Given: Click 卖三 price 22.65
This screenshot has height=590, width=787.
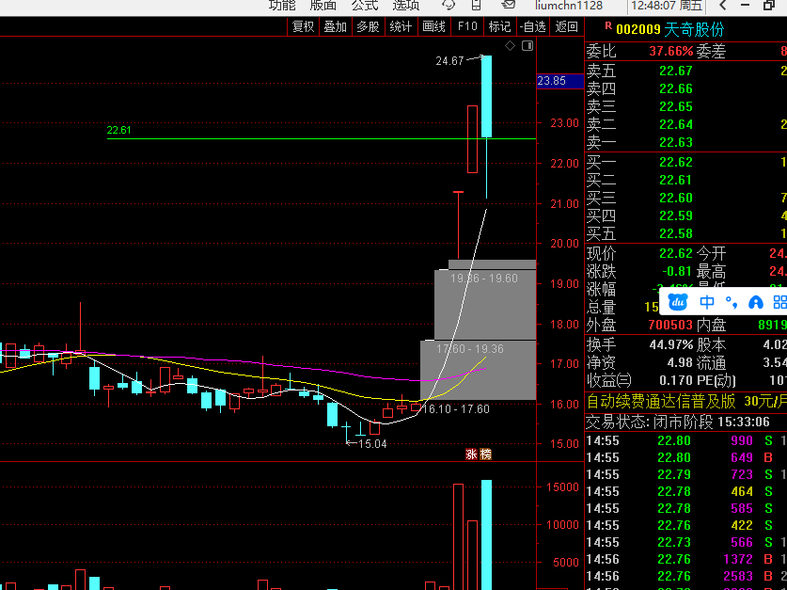Looking at the screenshot, I should pyautogui.click(x=675, y=106).
